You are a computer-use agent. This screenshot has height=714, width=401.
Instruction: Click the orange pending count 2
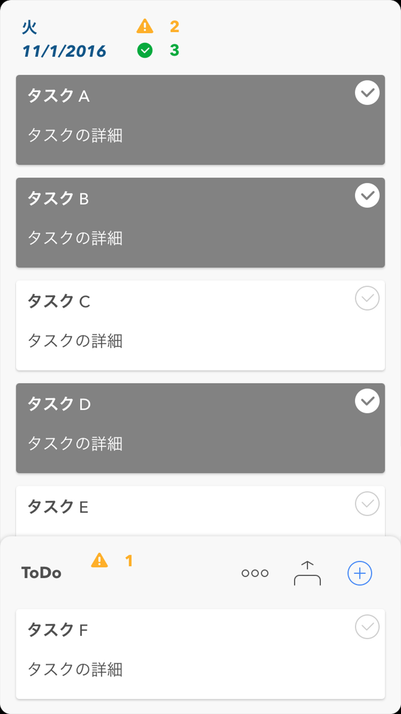point(174,27)
